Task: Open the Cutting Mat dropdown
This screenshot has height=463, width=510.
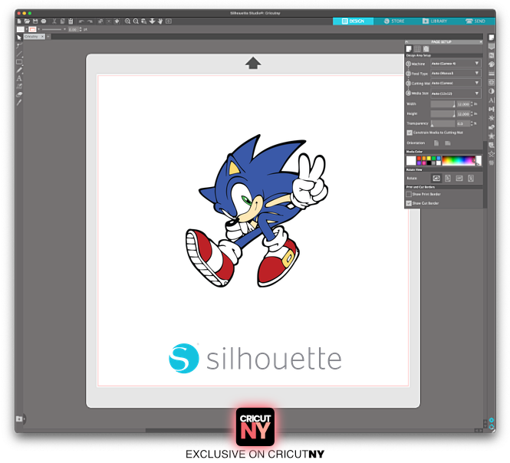Action: tap(456, 84)
